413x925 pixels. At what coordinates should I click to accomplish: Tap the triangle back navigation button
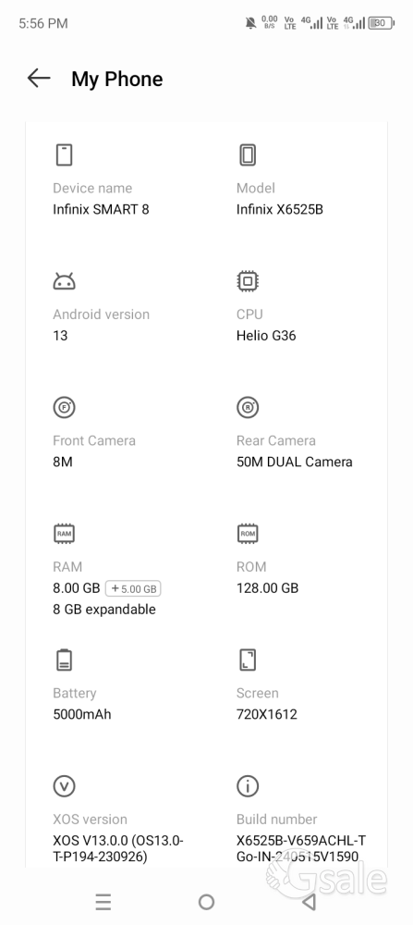309,901
